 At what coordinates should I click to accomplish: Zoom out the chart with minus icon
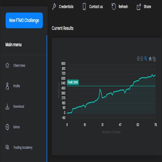click(142, 59)
